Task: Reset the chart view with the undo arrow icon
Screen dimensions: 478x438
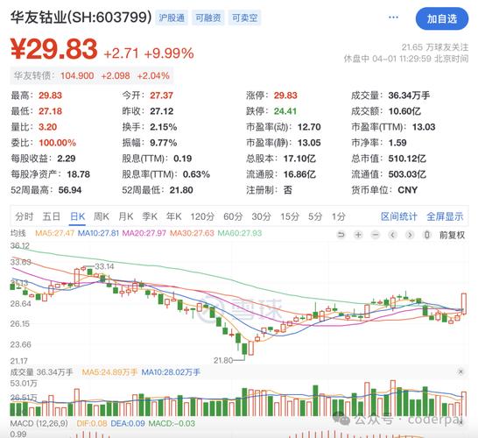Action: click(x=341, y=235)
